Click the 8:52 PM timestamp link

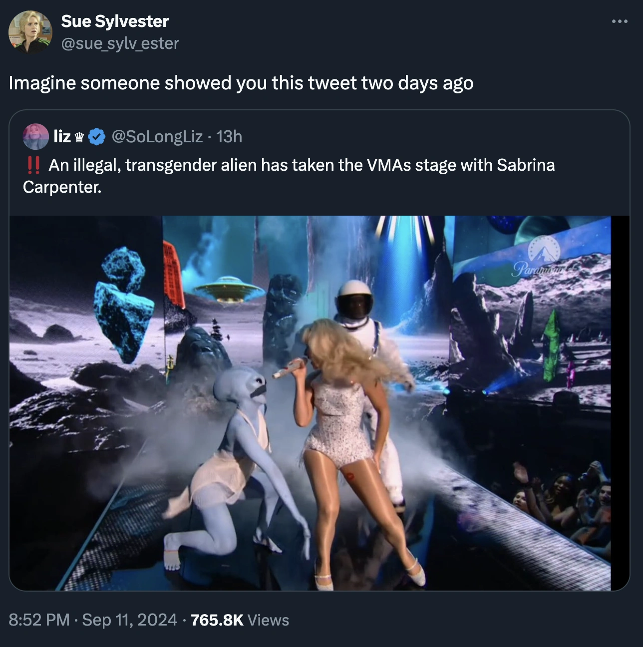[39, 620]
